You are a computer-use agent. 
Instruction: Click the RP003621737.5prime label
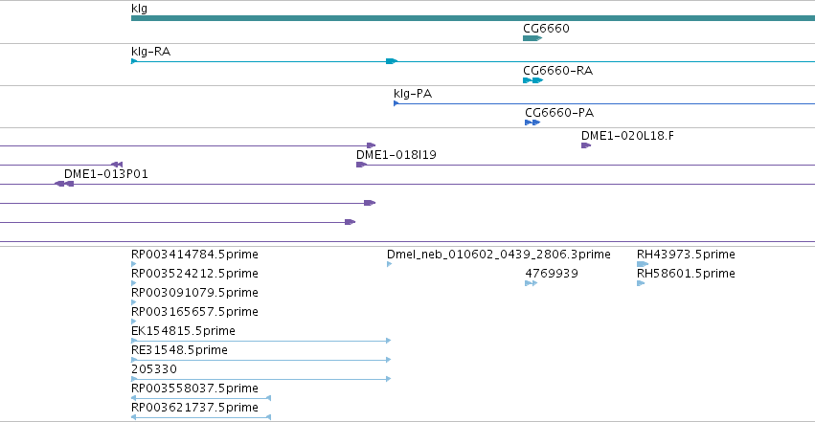pyautogui.click(x=194, y=408)
